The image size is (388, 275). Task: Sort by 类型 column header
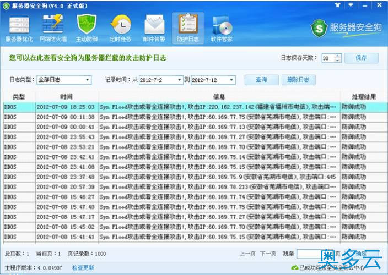19,96
